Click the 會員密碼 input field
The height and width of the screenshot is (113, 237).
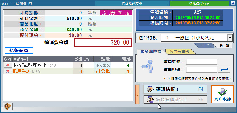coord(201,69)
